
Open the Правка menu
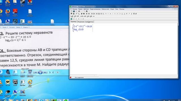click(80, 9)
